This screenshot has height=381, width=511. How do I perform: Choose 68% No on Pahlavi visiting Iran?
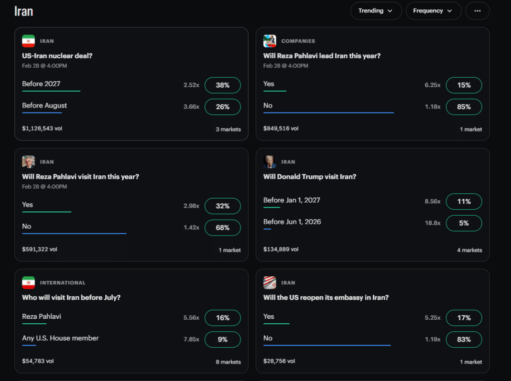pos(223,228)
